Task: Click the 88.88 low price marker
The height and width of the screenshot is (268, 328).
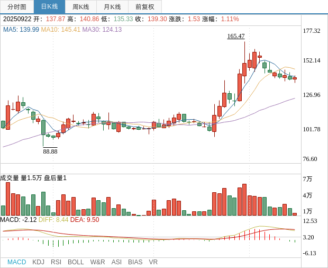Action: (x=50, y=151)
